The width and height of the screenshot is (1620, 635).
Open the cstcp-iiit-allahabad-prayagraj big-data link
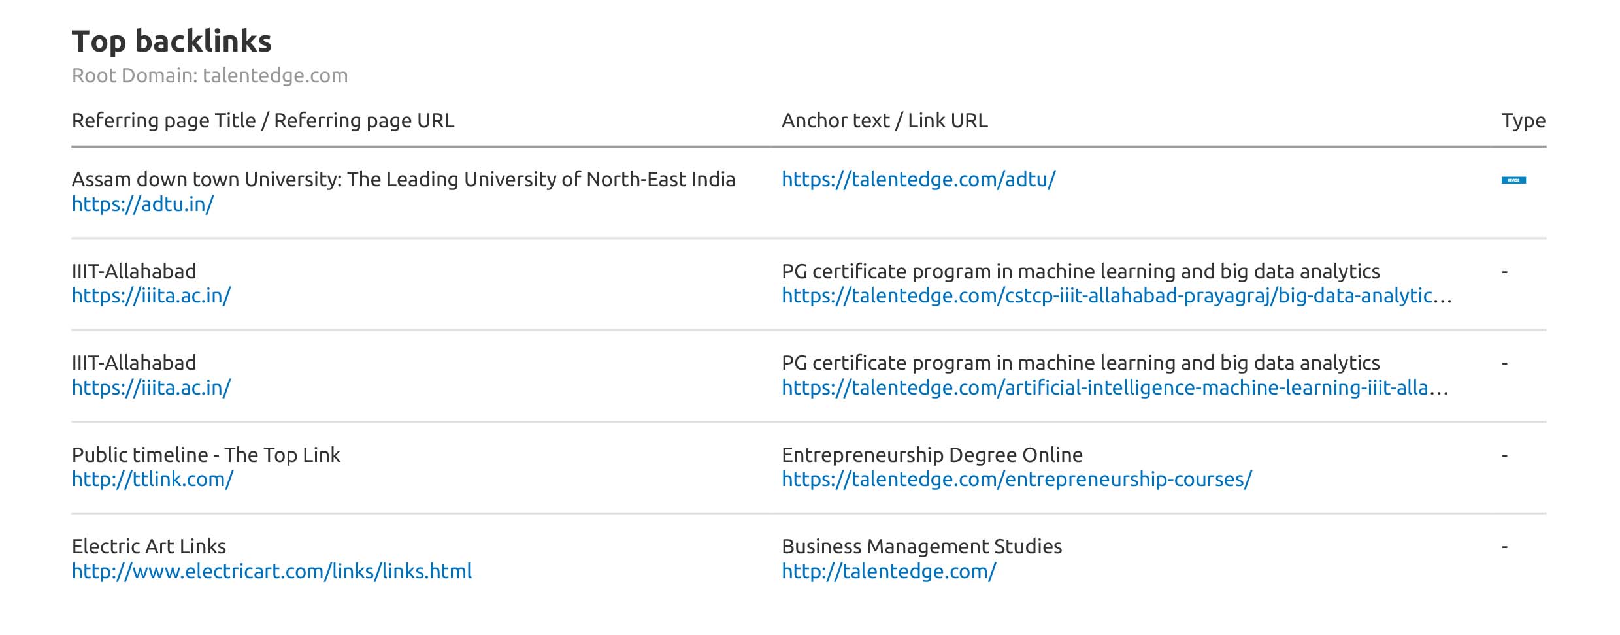tap(1116, 296)
